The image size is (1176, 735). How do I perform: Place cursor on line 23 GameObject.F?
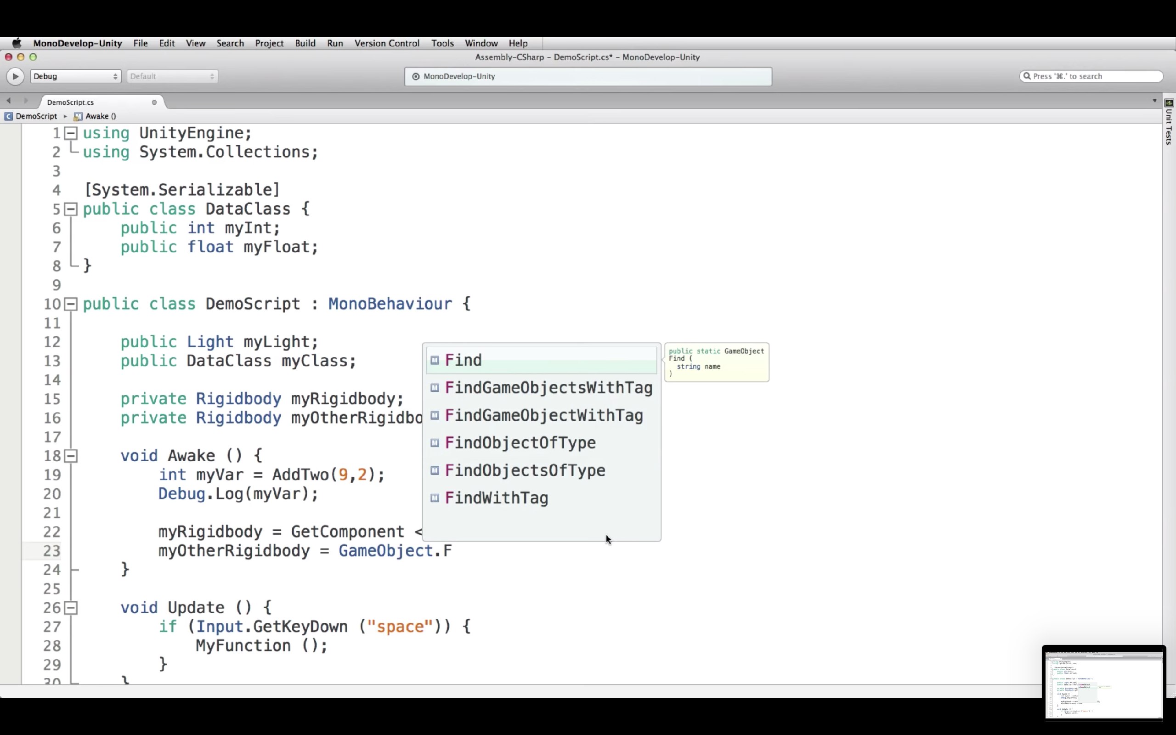coord(395,551)
